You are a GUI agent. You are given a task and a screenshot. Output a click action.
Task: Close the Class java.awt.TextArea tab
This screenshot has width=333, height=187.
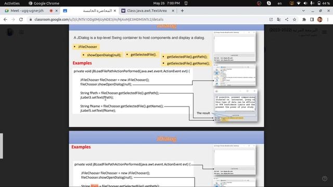click(173, 10)
